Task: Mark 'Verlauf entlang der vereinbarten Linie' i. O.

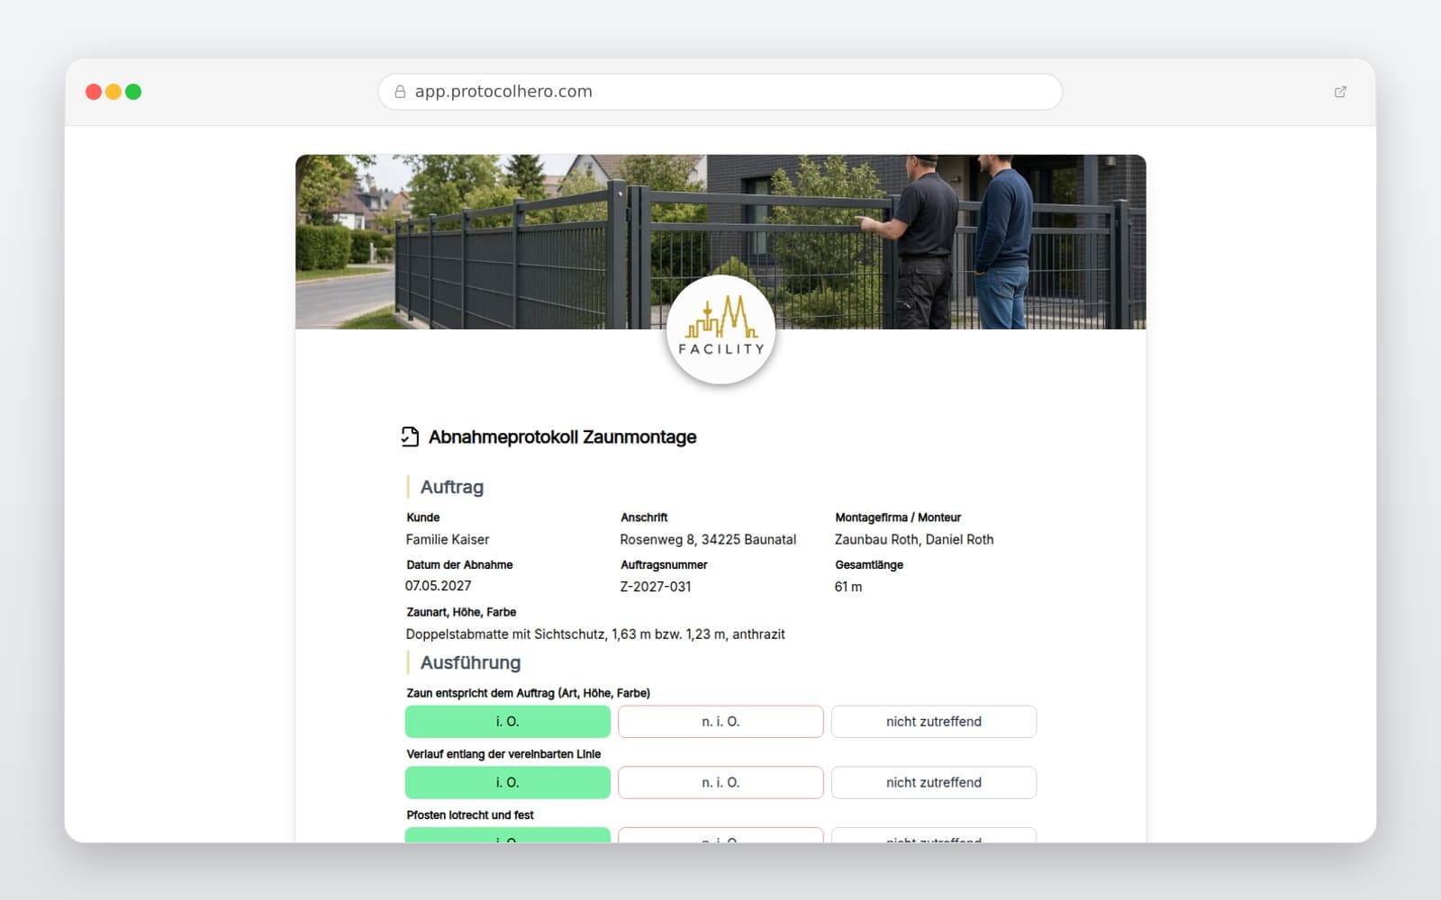Action: 508,783
